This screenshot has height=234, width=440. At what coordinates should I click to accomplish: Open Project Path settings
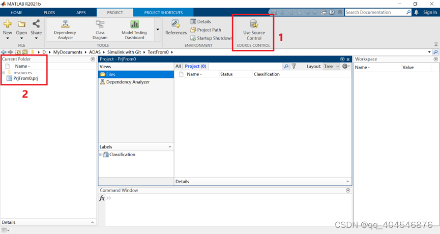pyautogui.click(x=206, y=30)
